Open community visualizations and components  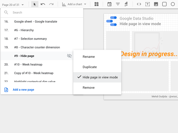(97, 4)
